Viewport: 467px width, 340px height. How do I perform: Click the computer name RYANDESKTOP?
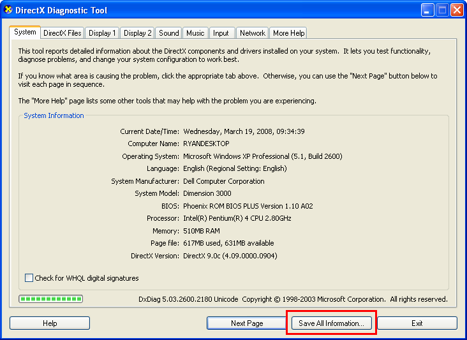tap(206, 144)
